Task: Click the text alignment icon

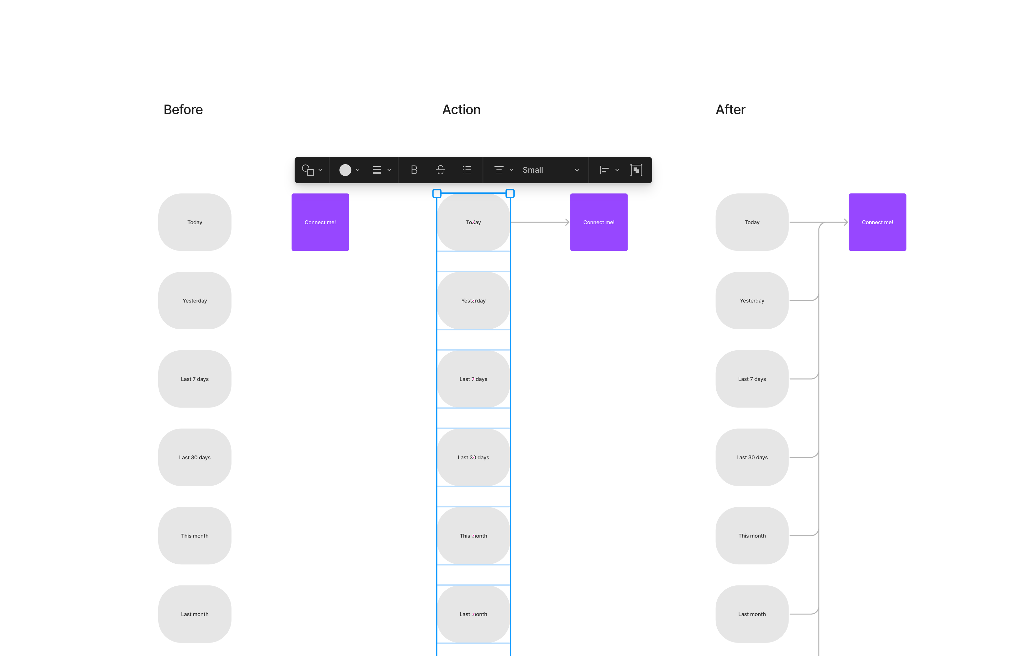Action: [x=498, y=170]
